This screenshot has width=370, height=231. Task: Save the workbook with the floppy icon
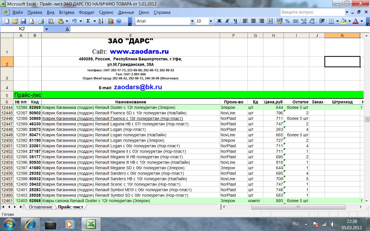coord(23,21)
